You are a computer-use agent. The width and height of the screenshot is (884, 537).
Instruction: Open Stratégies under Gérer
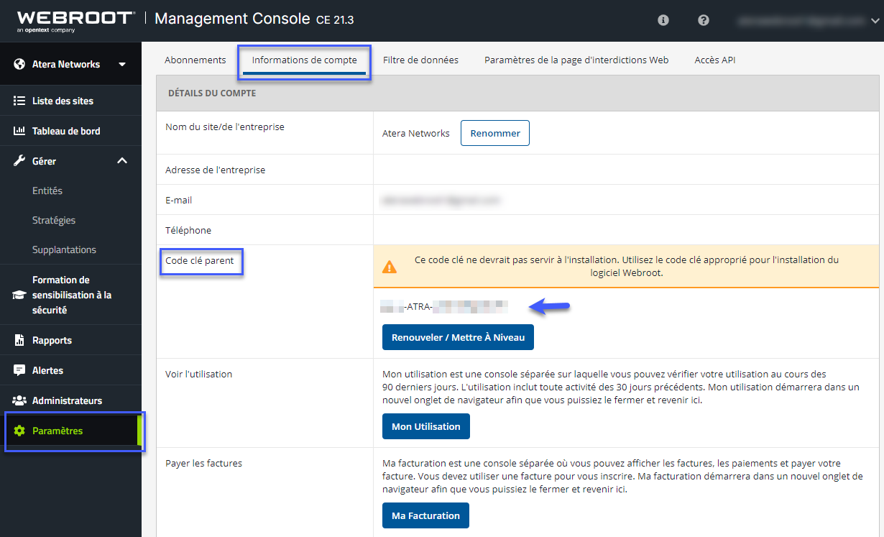click(54, 220)
